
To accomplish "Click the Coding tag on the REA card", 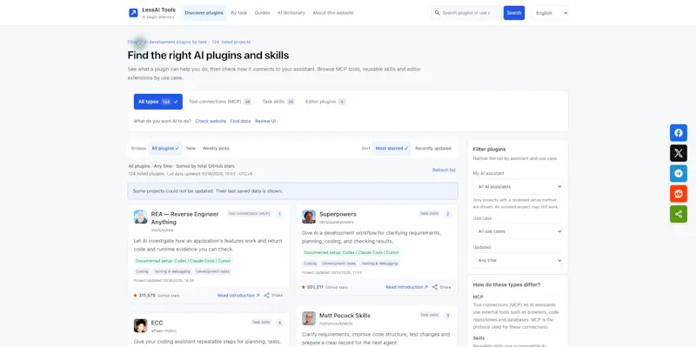I will (142, 271).
